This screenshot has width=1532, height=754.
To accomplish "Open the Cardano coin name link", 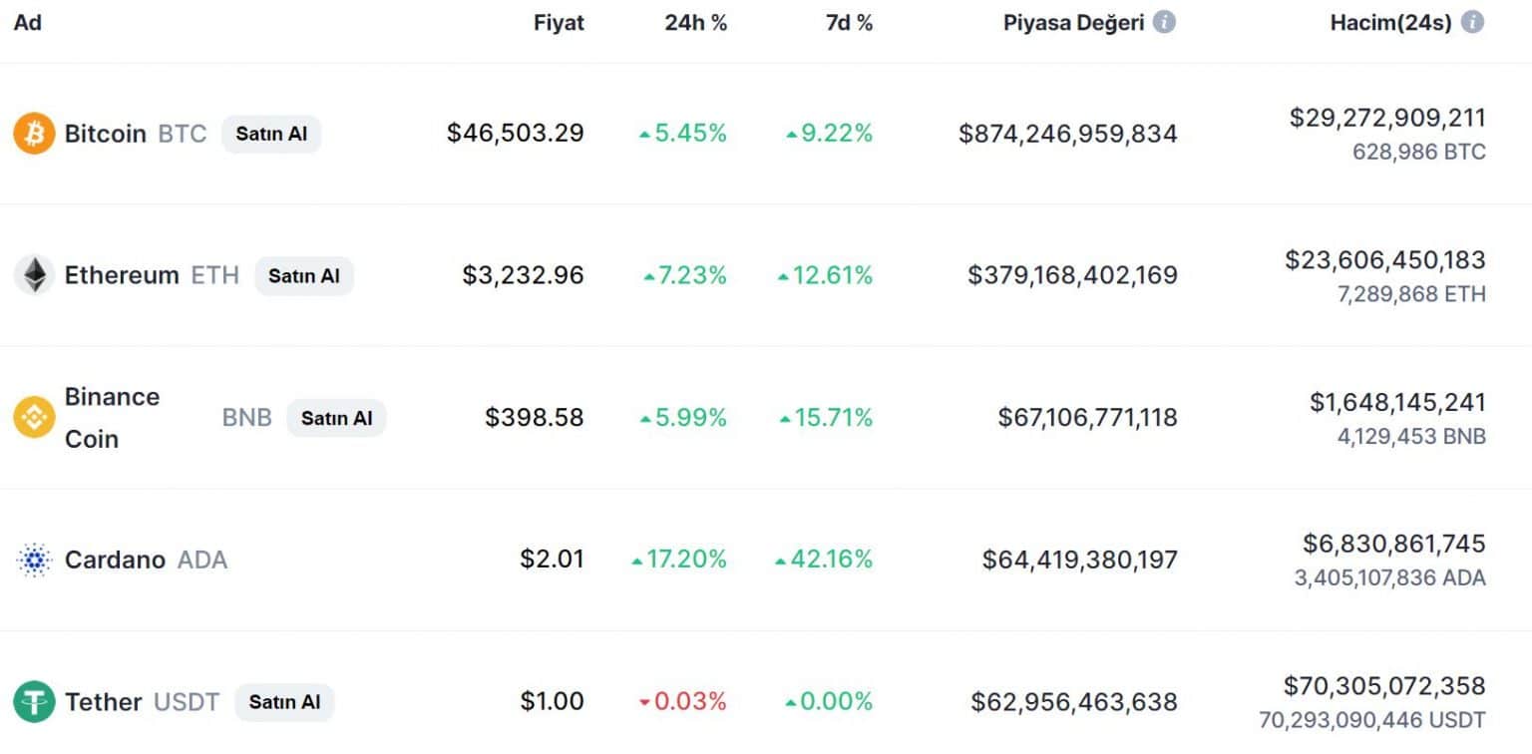I will click(x=115, y=560).
